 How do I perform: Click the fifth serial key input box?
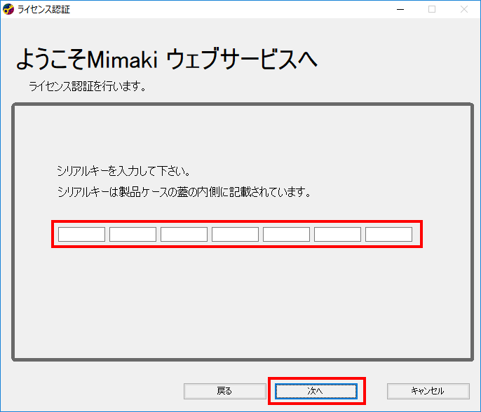point(287,235)
